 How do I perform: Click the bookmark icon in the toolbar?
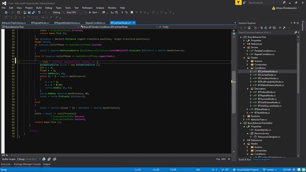132,12
